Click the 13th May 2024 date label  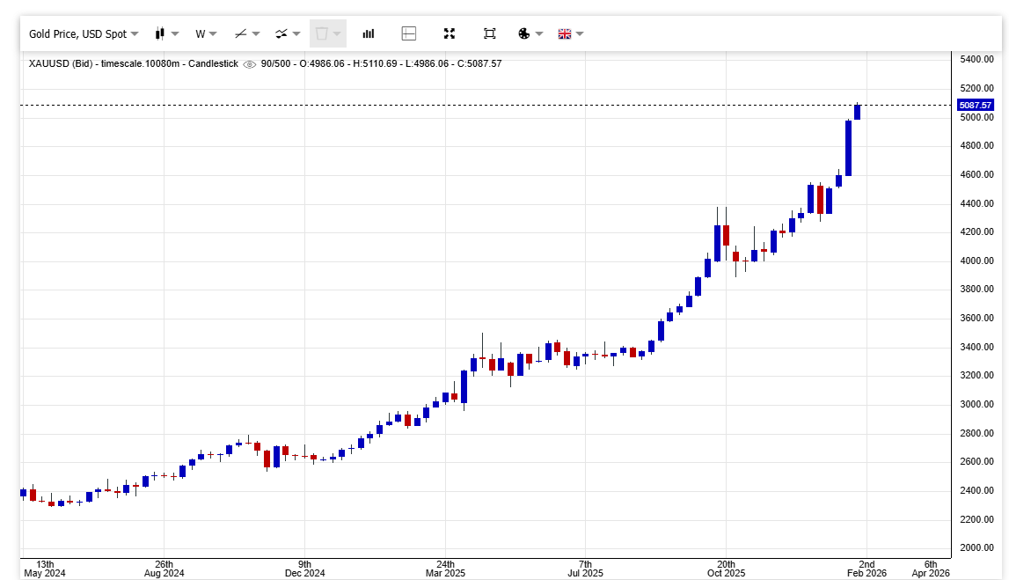pos(44,569)
